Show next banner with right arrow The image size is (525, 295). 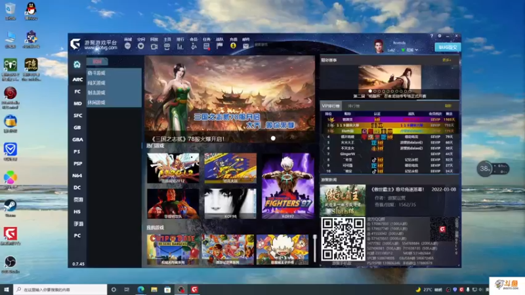tap(309, 100)
